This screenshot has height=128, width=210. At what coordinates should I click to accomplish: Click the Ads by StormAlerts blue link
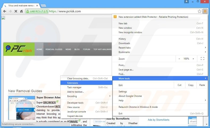coord(159,120)
